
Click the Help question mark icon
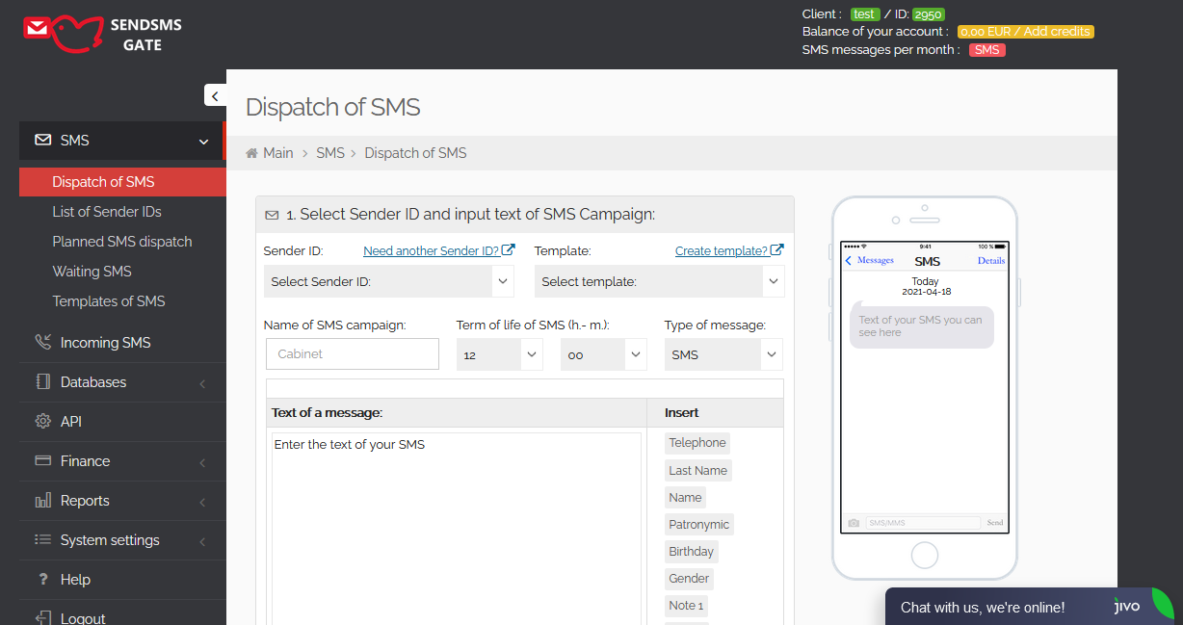point(42,579)
